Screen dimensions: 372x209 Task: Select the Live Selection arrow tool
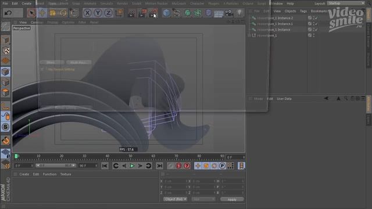click(x=31, y=13)
